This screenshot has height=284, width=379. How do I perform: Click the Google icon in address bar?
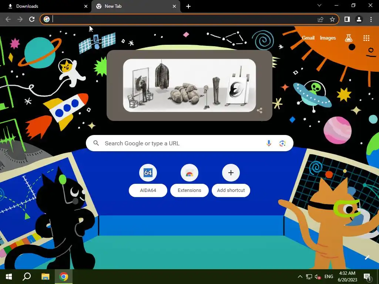[47, 19]
